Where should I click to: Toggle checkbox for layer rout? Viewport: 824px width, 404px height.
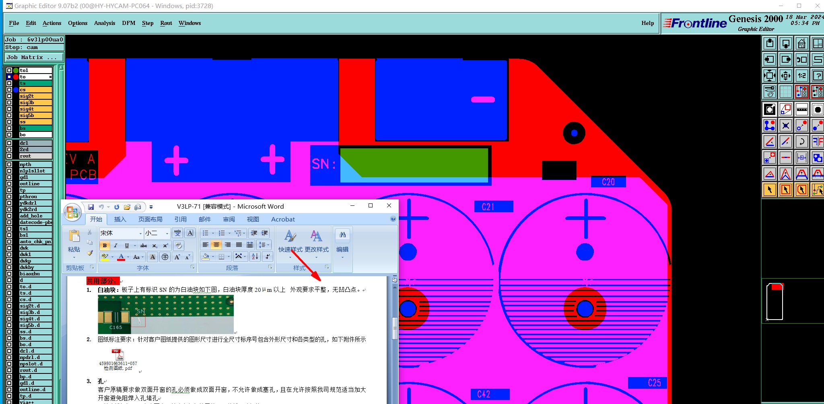click(x=9, y=156)
